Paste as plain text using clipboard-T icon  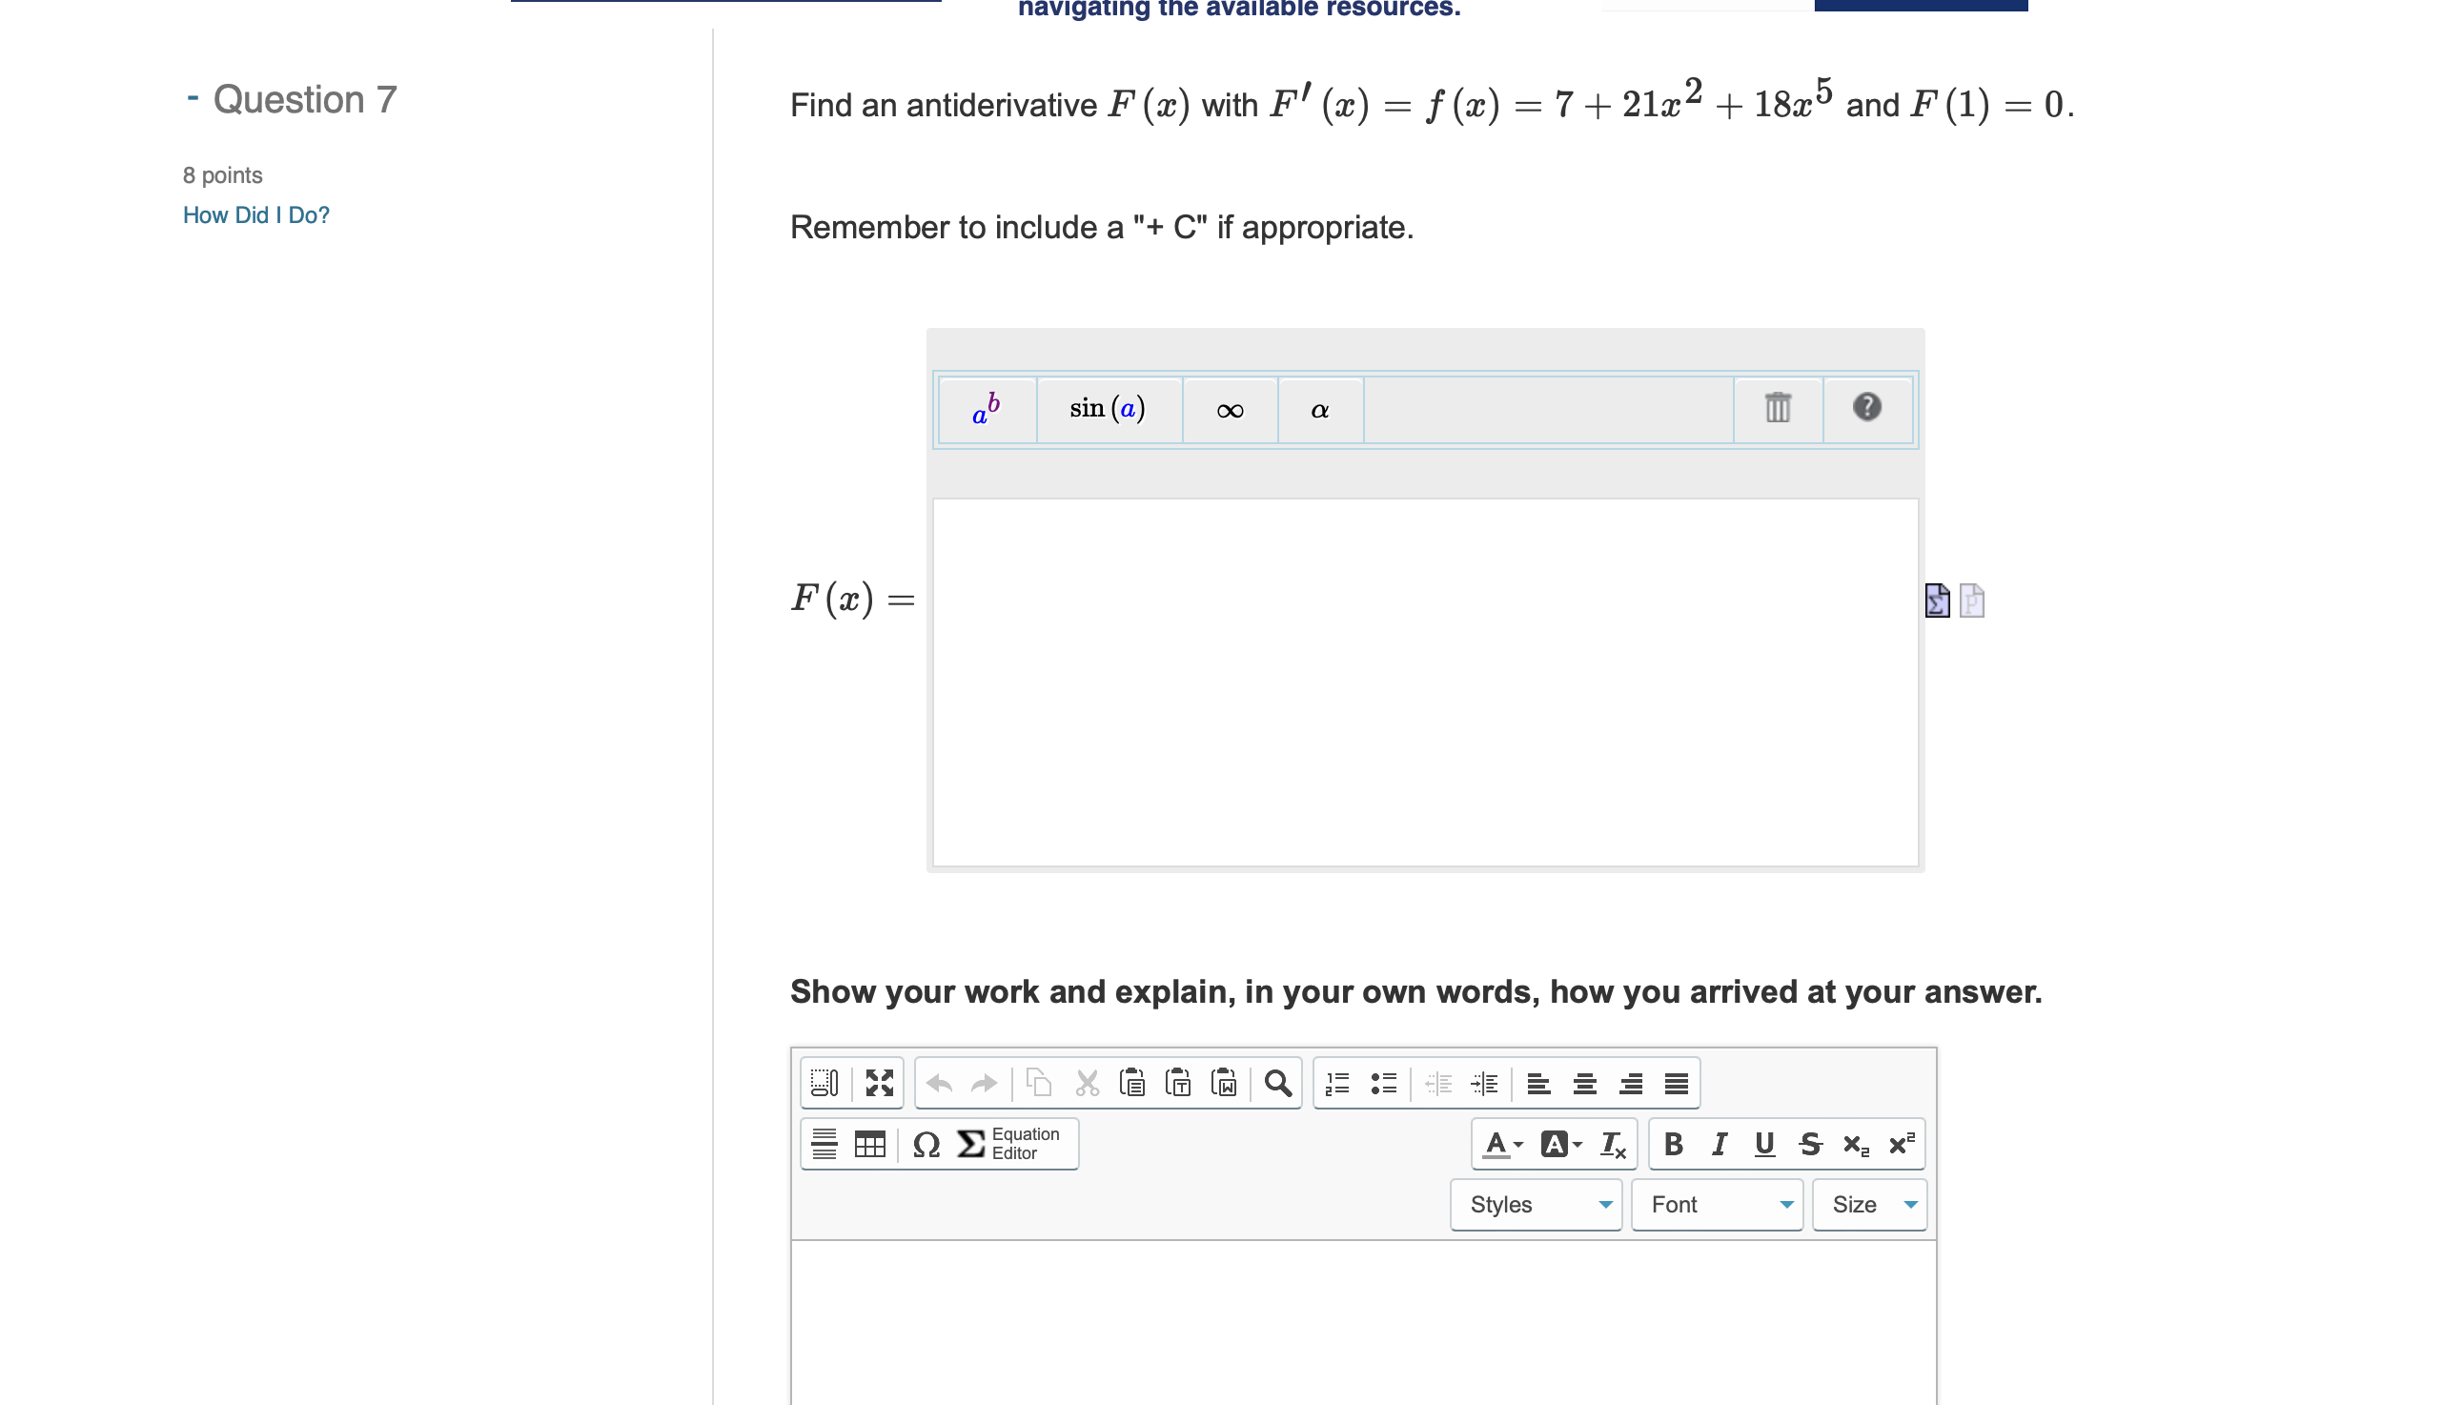click(1179, 1083)
